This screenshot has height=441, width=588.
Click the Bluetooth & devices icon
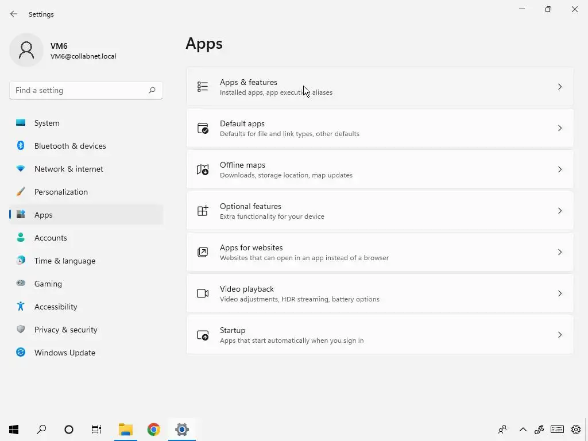click(21, 146)
